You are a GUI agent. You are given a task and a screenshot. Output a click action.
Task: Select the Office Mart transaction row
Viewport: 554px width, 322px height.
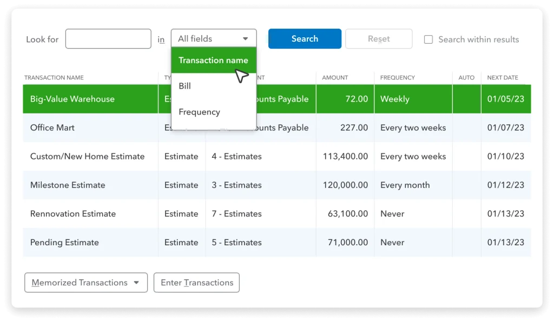tap(277, 128)
